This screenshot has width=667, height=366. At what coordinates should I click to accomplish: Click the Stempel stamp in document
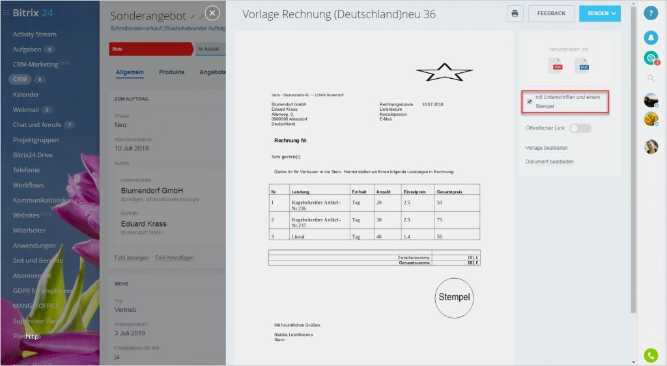click(x=454, y=298)
